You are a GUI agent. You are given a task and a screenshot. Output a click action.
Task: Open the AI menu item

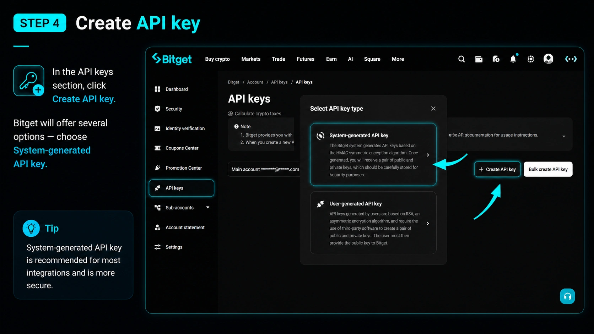tap(350, 59)
